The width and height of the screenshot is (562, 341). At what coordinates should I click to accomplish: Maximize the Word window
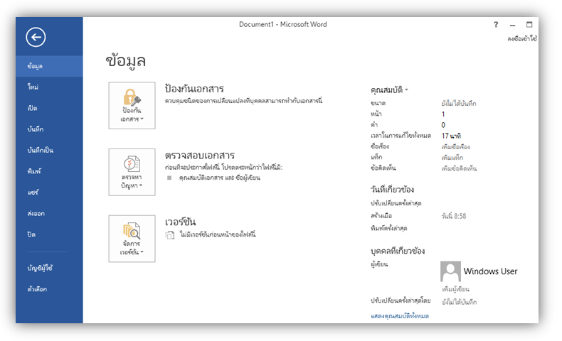[x=529, y=24]
